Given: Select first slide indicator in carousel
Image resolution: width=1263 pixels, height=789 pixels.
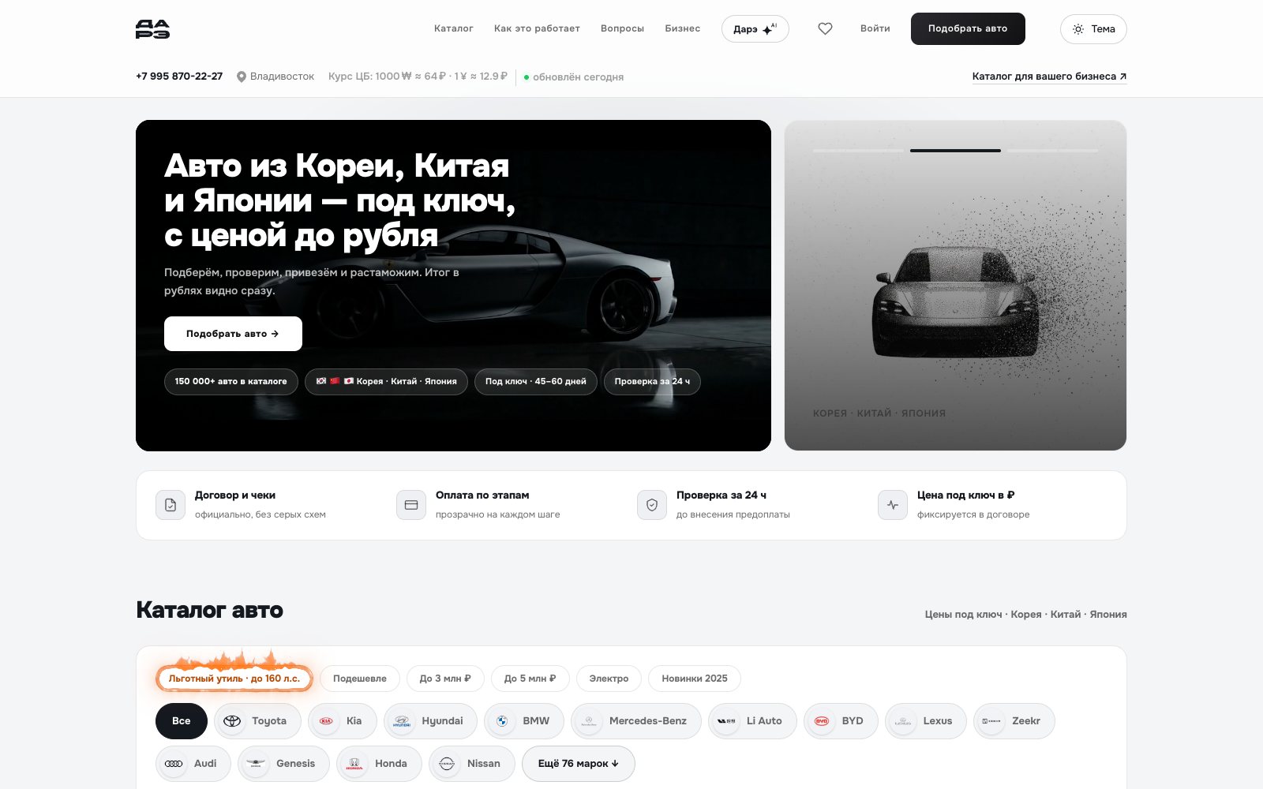Looking at the screenshot, I should click(858, 151).
